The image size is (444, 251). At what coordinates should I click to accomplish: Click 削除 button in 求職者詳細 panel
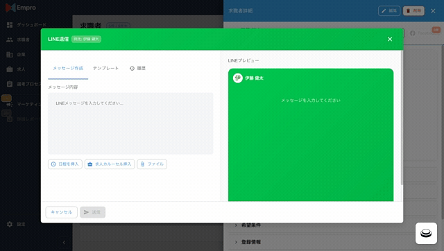(x=413, y=11)
